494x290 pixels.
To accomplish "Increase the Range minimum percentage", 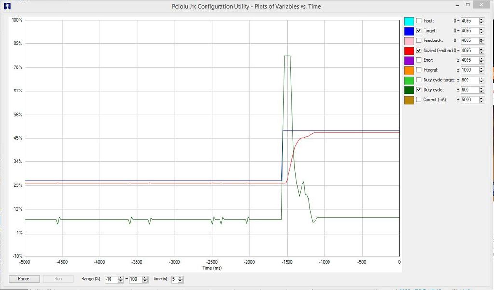I will (x=120, y=278).
